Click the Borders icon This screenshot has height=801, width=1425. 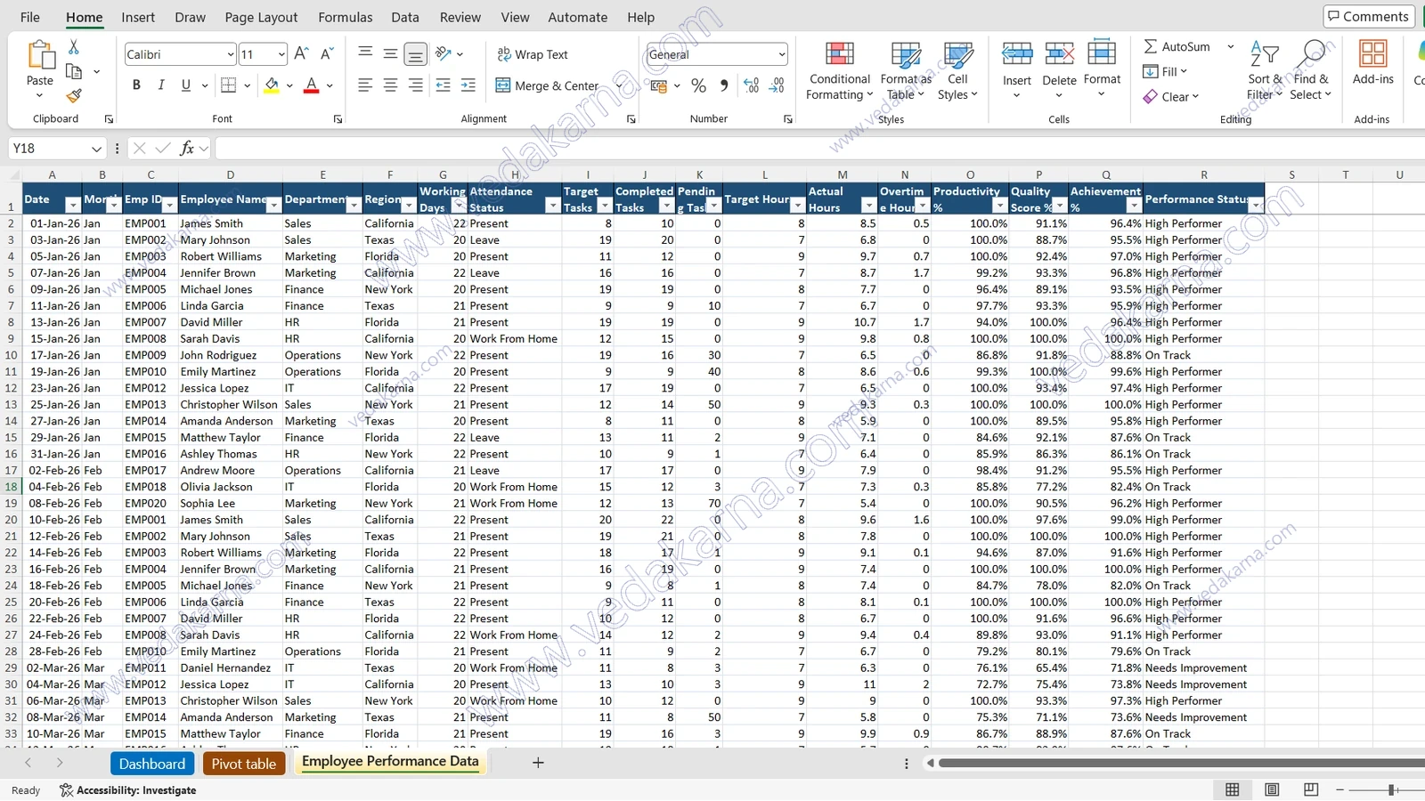[229, 85]
